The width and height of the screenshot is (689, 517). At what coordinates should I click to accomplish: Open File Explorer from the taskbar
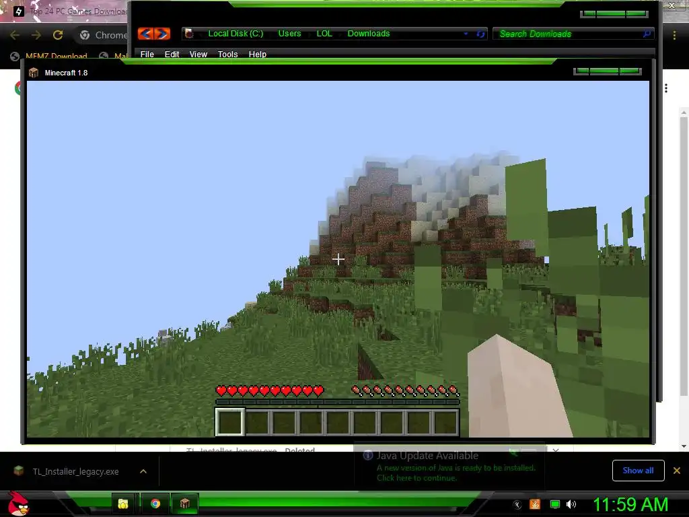click(x=123, y=504)
